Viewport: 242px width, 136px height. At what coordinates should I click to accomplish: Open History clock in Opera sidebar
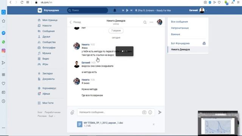tap(3, 101)
